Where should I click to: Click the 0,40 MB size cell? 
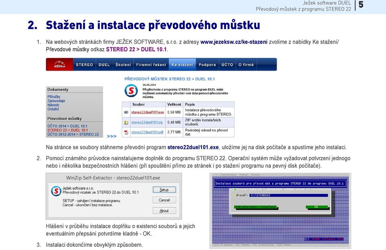[174, 122]
